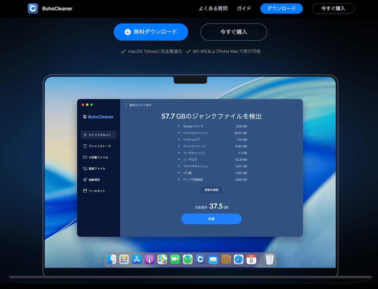Click the Safari compass icon in dock
This screenshot has height=289, width=378.
(x=238, y=259)
